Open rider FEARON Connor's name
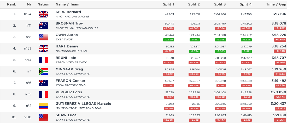The image size is (287, 123). 70,81
